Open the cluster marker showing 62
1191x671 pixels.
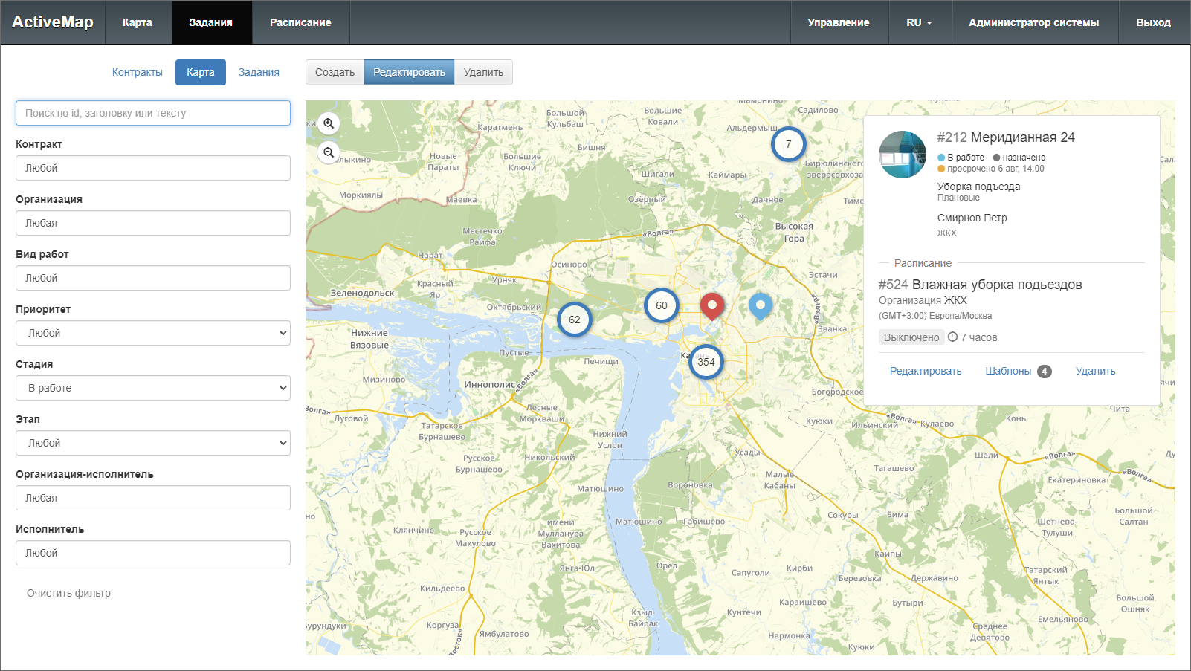(x=574, y=320)
